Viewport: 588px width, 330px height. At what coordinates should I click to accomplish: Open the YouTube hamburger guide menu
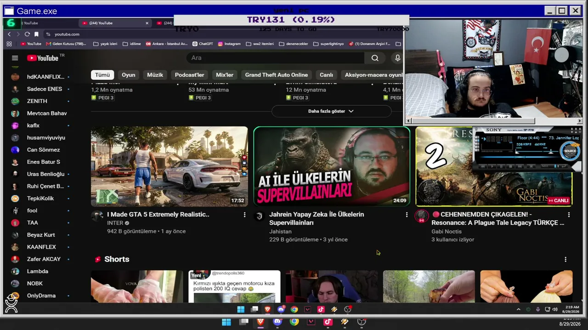click(15, 58)
